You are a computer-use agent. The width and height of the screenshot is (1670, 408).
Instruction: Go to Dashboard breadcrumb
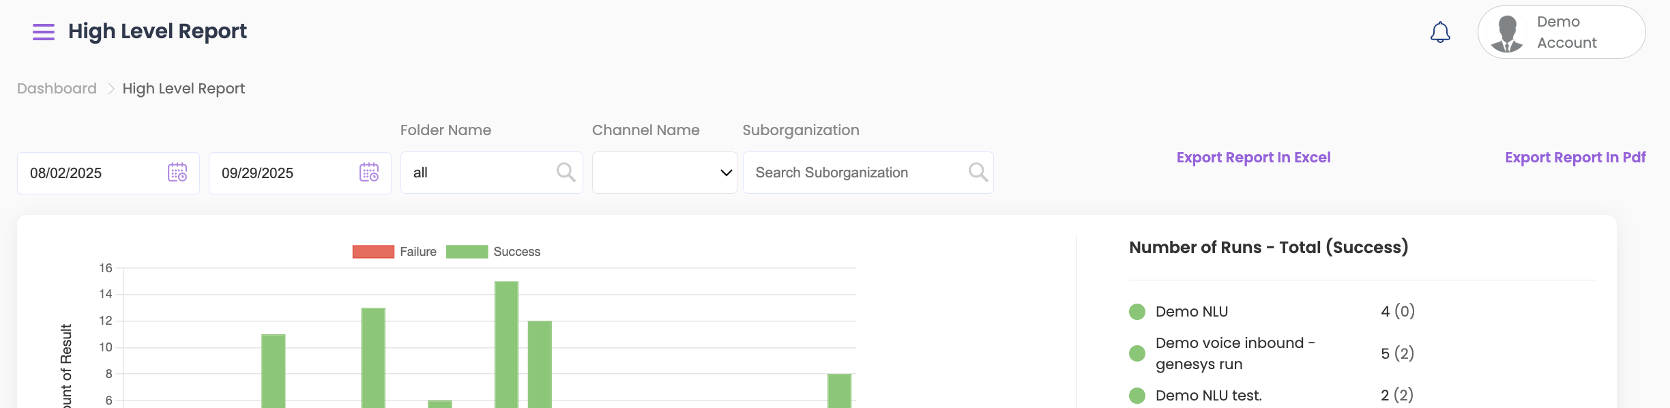point(57,89)
